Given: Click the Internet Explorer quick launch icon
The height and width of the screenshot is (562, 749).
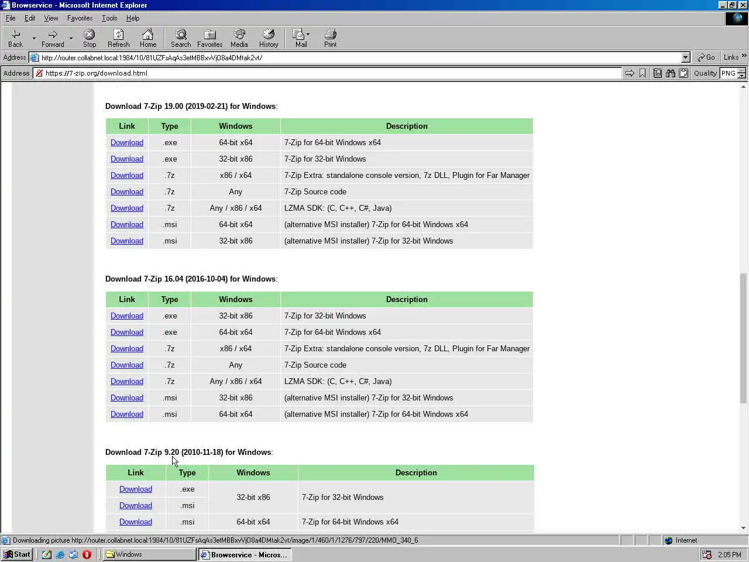Looking at the screenshot, I should [60, 554].
